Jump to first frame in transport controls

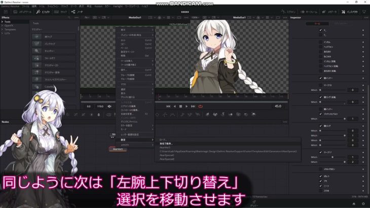click(x=168, y=107)
